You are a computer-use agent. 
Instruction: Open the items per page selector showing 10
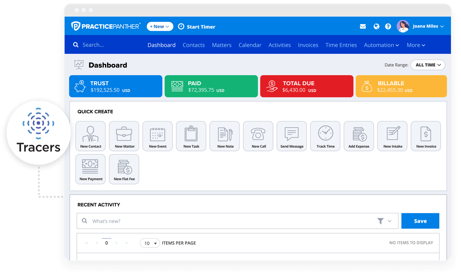click(149, 243)
